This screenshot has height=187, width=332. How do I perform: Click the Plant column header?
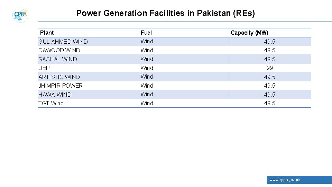pos(47,33)
